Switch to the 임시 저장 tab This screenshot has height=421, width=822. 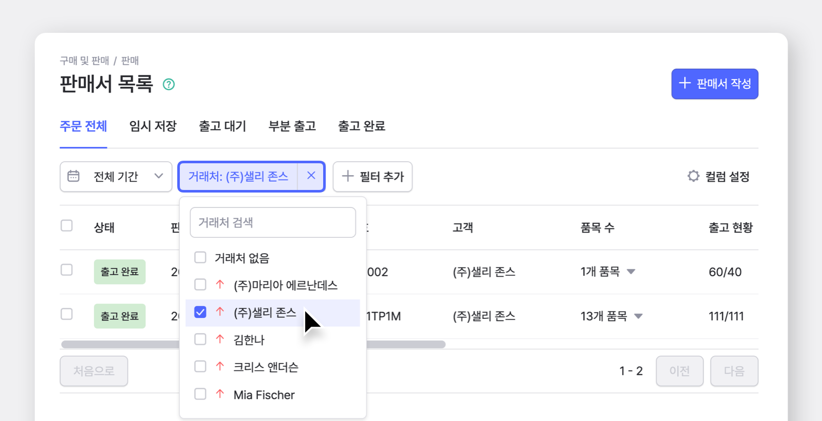[x=153, y=126]
